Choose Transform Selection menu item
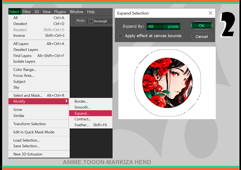 (39, 124)
